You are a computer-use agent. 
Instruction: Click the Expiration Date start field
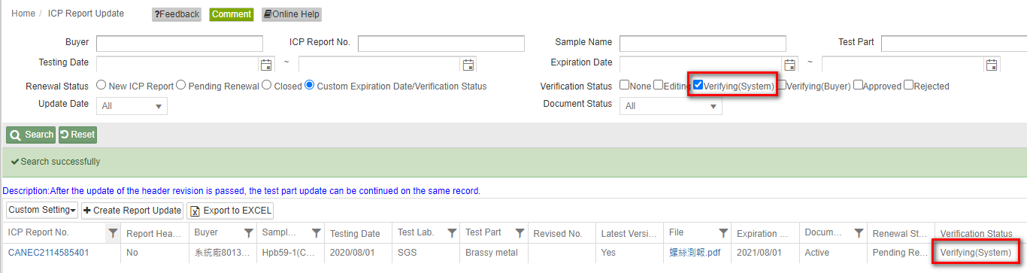701,65
